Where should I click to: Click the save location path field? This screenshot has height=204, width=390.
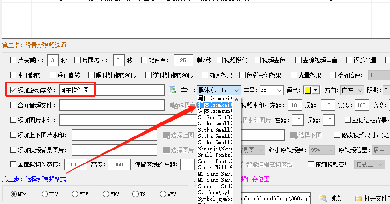(276, 198)
